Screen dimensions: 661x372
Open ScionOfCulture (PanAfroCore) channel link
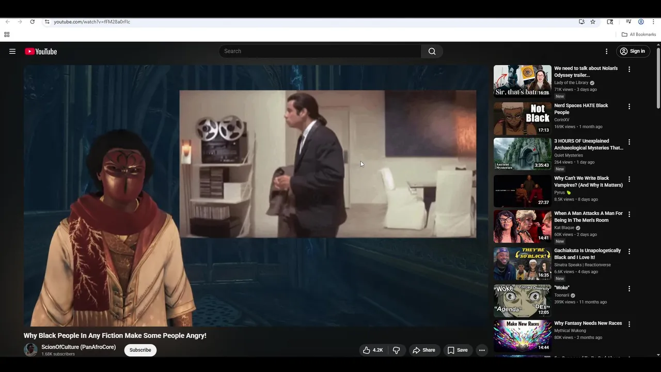click(78, 347)
